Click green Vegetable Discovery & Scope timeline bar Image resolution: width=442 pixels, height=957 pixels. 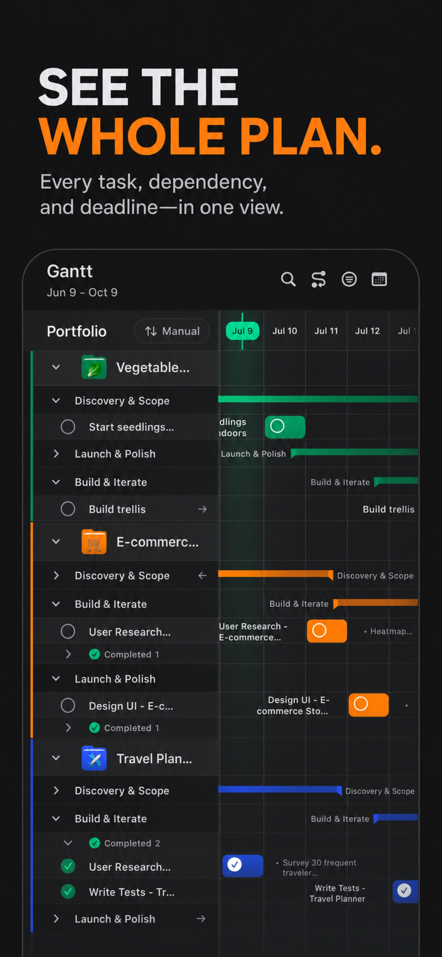pos(318,399)
